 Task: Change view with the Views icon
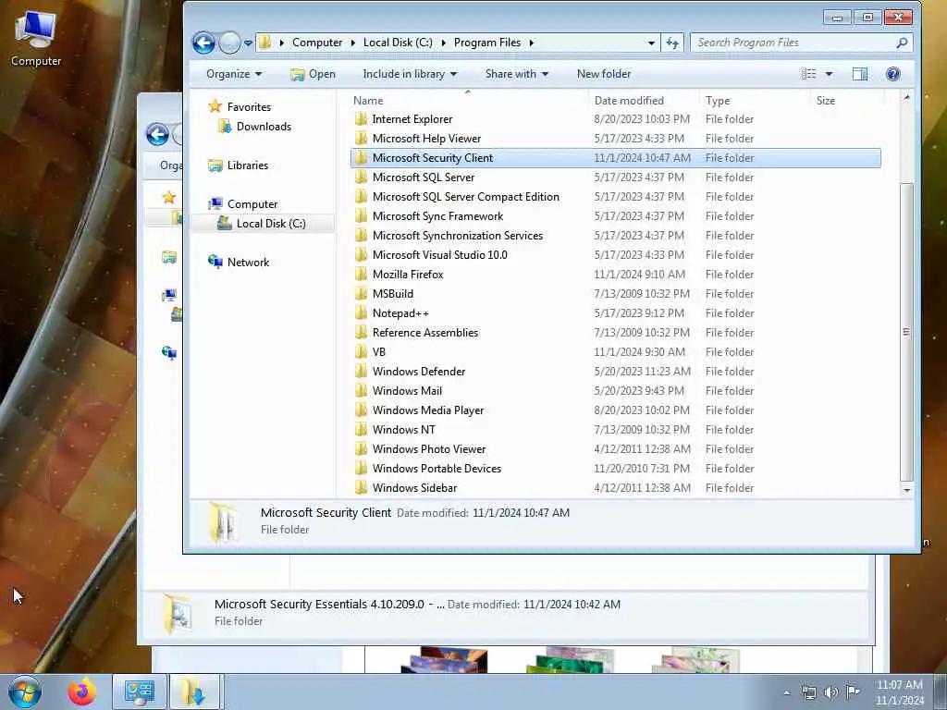[808, 74]
